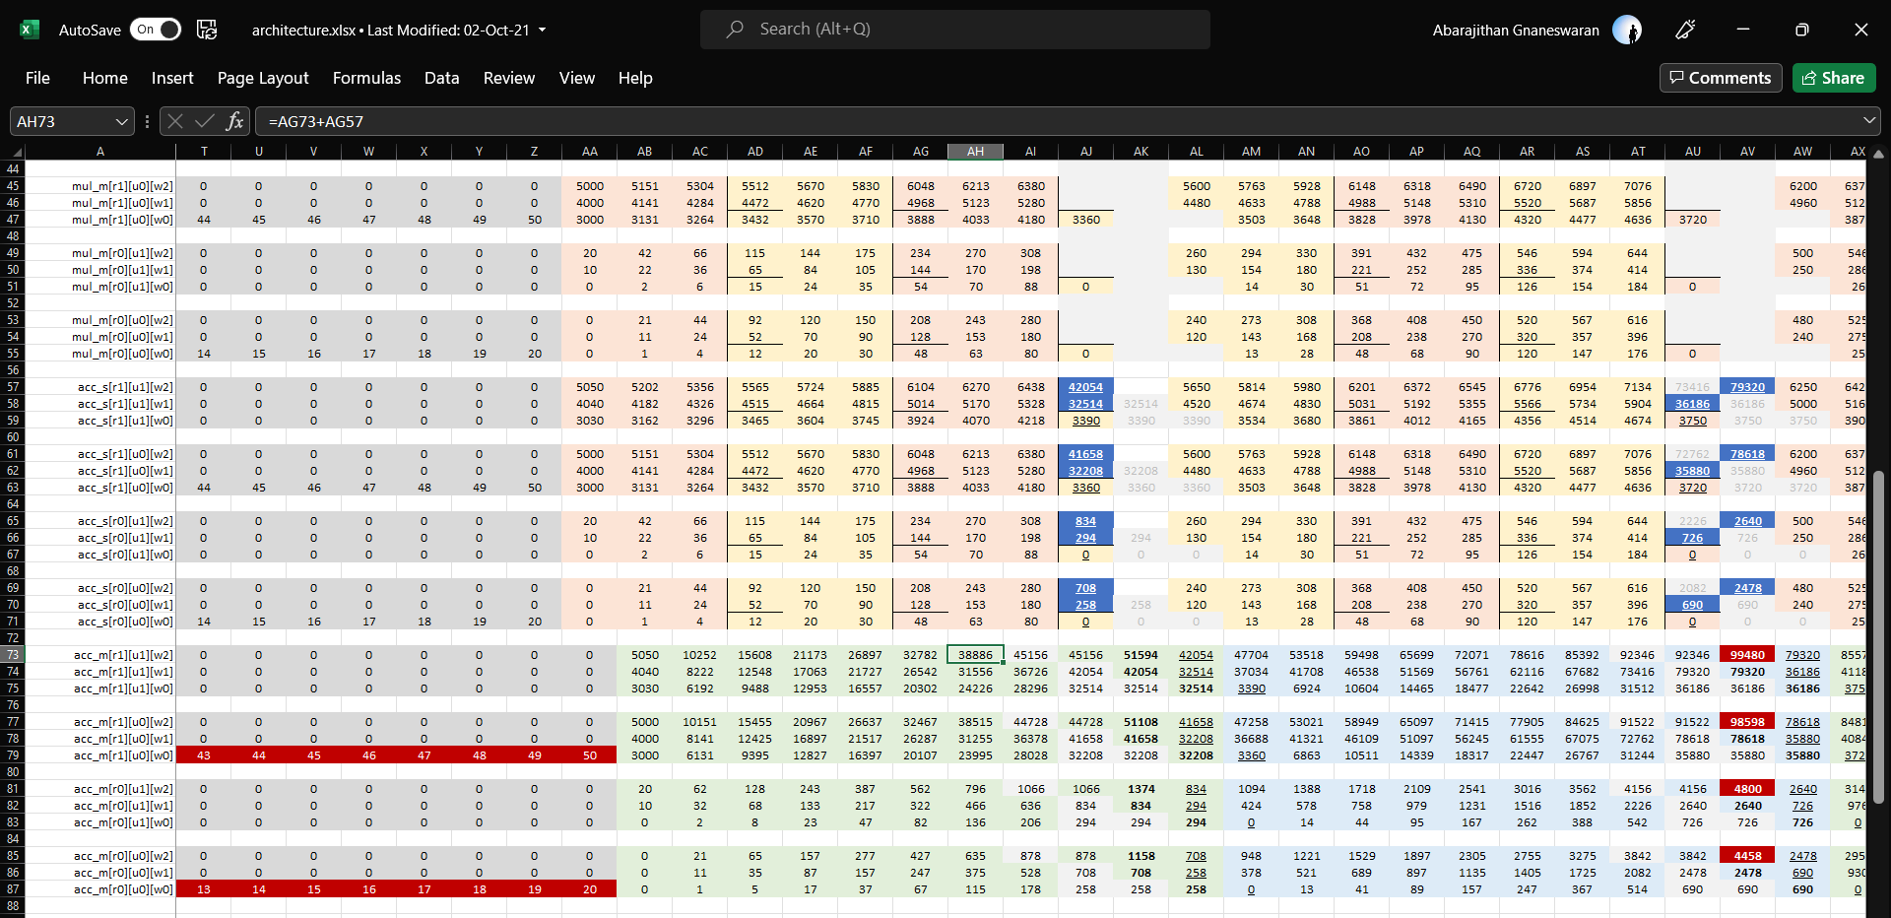The width and height of the screenshot is (1891, 918).
Task: Switch to the Page Layout tab
Action: pyautogui.click(x=263, y=78)
